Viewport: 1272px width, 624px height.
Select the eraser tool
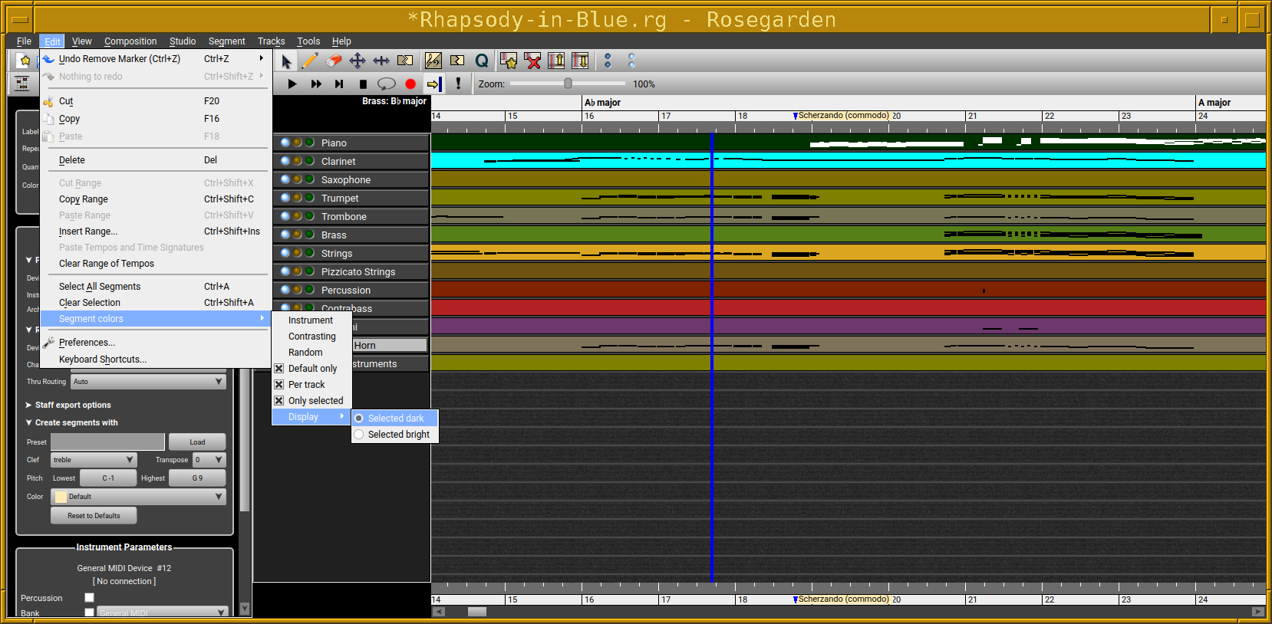pos(334,61)
